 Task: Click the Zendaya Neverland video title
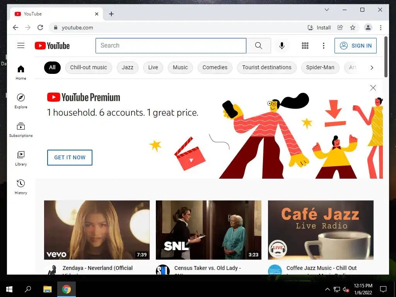point(97,270)
